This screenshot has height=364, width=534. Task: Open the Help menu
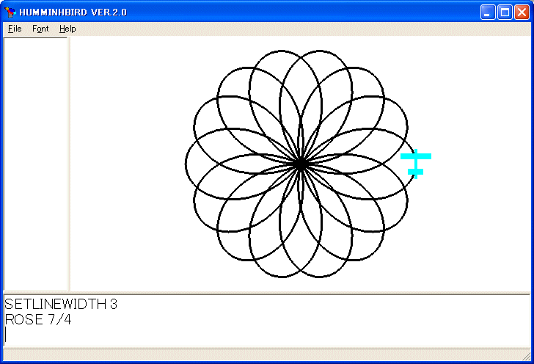(x=67, y=29)
